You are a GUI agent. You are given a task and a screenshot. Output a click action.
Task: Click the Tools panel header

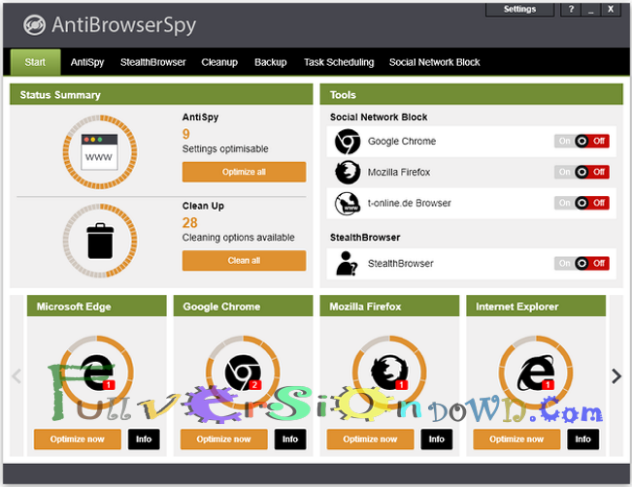click(x=471, y=95)
